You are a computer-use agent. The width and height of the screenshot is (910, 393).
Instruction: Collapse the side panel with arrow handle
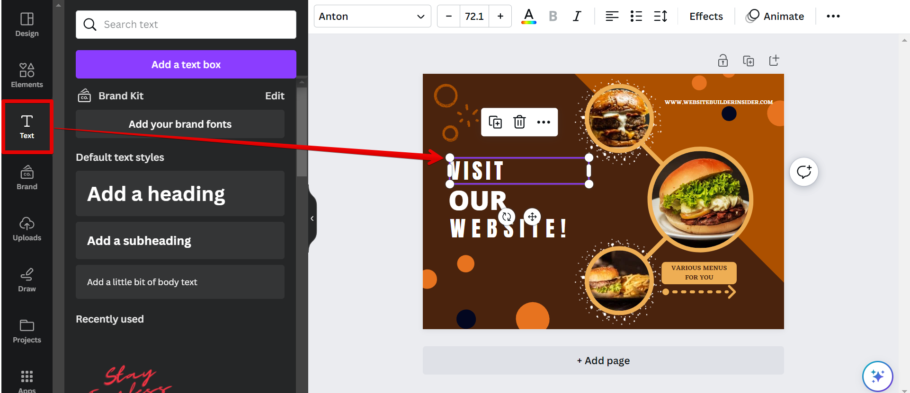point(312,218)
